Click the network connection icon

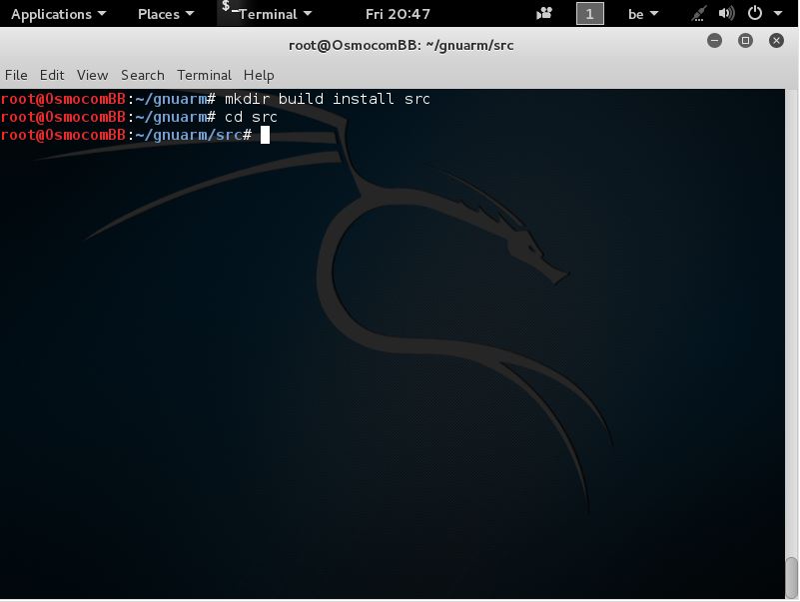click(x=698, y=13)
